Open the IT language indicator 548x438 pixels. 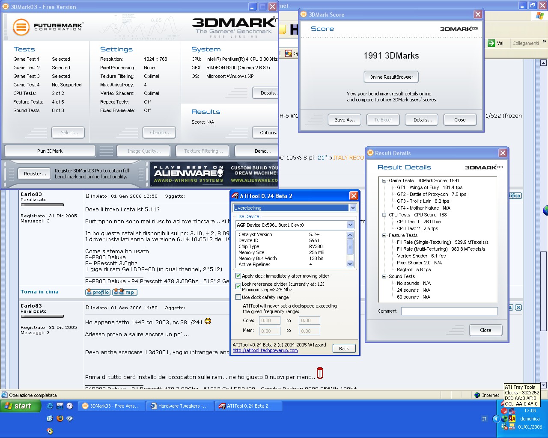484,419
